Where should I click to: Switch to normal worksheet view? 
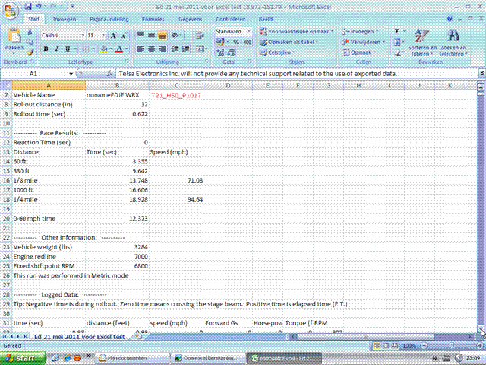(377, 345)
